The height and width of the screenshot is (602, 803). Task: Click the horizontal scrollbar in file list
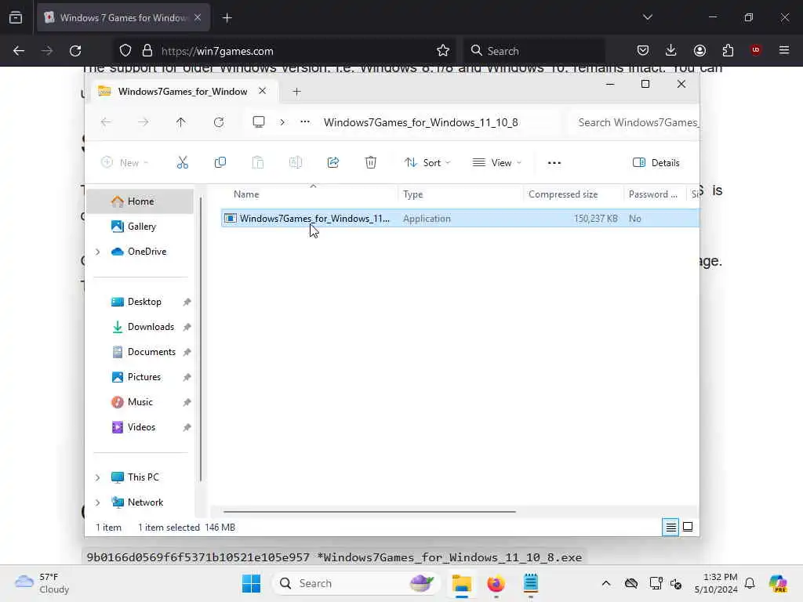[369, 511]
